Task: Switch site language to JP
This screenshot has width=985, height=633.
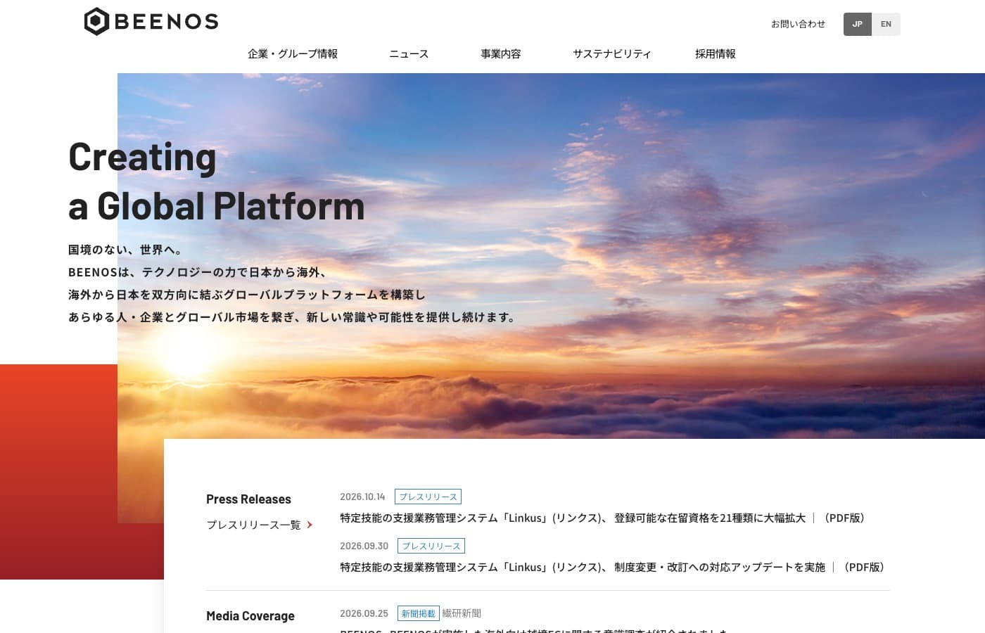Action: click(857, 24)
